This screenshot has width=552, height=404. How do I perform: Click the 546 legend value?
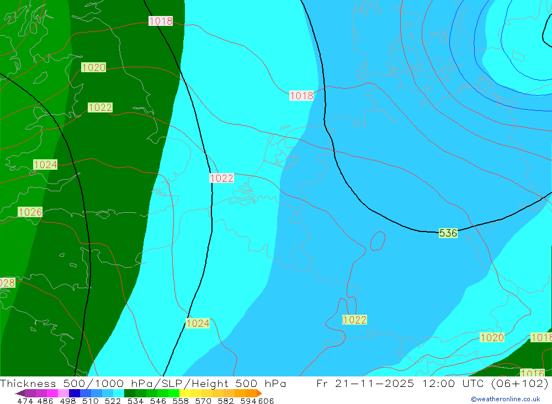[158, 401]
